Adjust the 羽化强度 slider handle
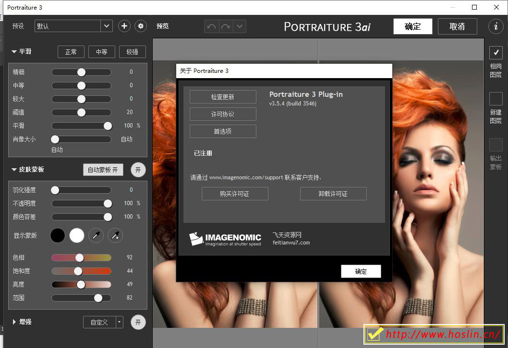The width and height of the screenshot is (508, 348). pos(55,190)
